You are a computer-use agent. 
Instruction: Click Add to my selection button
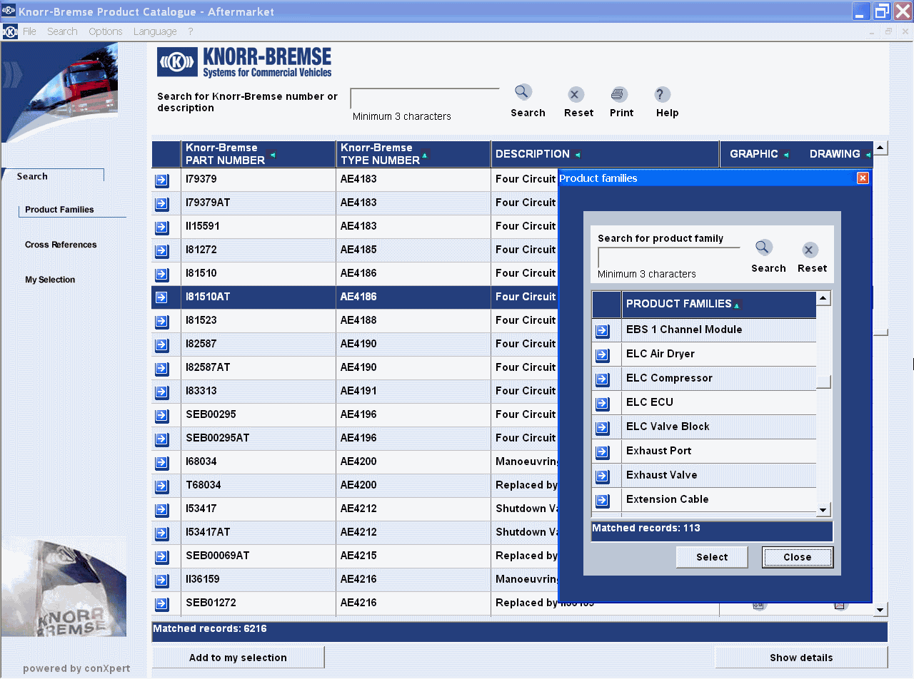click(238, 658)
